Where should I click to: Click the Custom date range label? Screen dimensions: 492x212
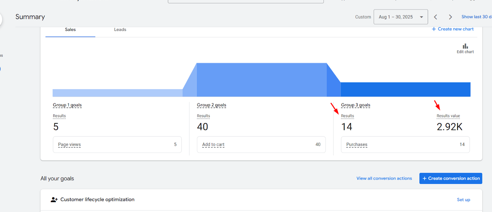363,17
